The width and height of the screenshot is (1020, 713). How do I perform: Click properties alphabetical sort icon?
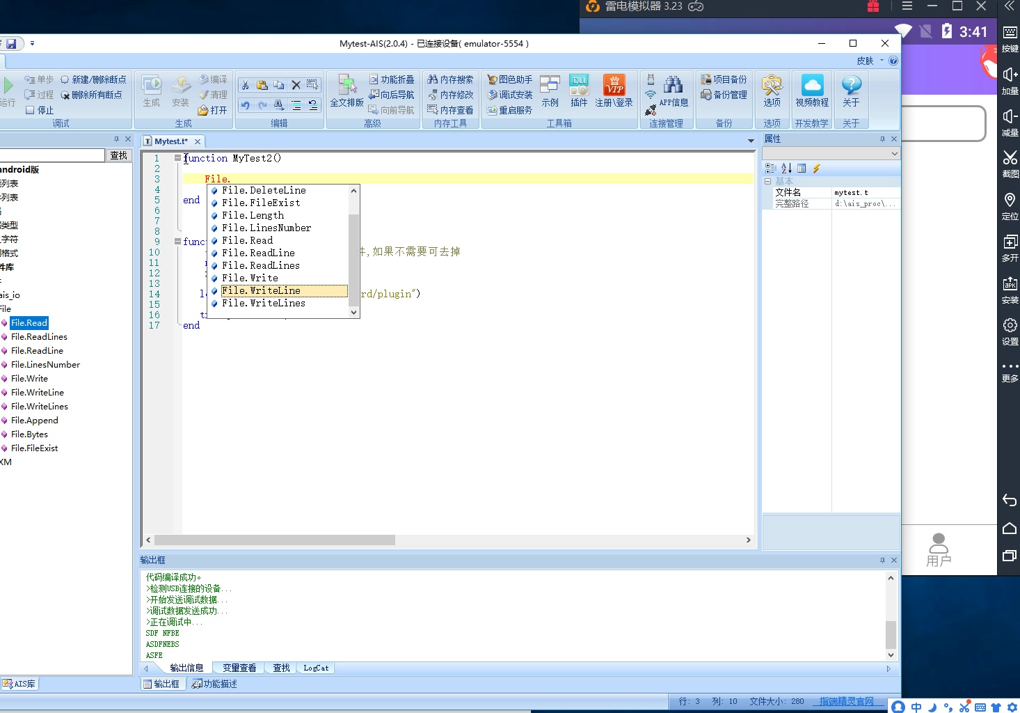[x=786, y=168]
